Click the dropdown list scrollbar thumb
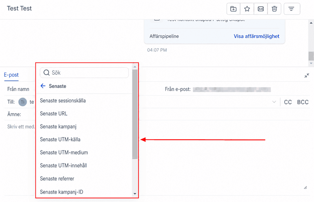The image size is (314, 202). click(135, 114)
